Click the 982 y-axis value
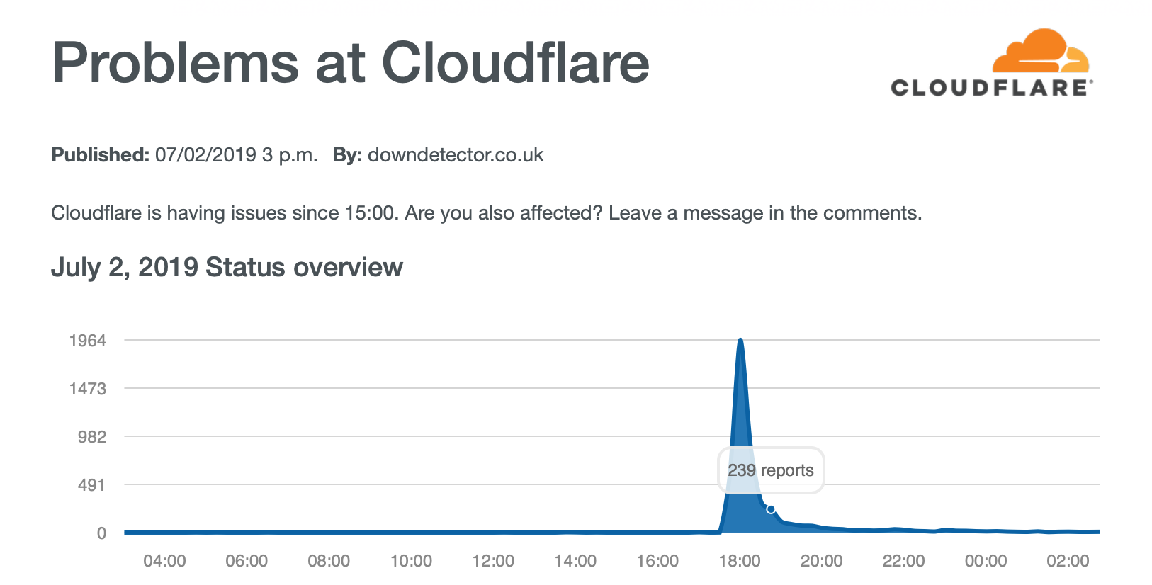1152x585 pixels. point(92,437)
